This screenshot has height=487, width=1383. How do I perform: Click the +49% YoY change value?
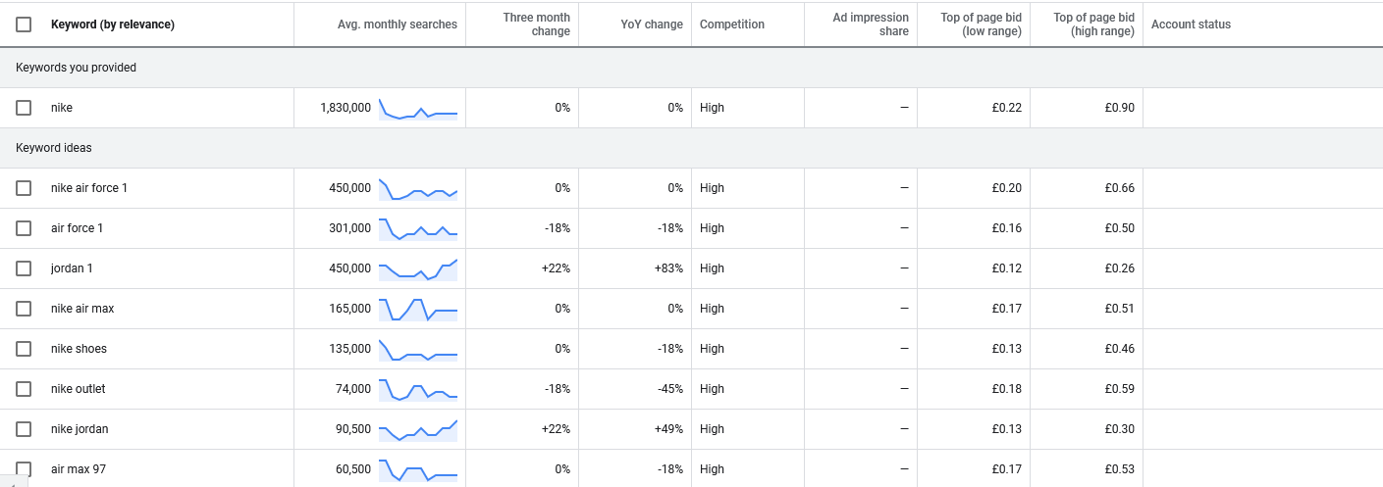(668, 429)
